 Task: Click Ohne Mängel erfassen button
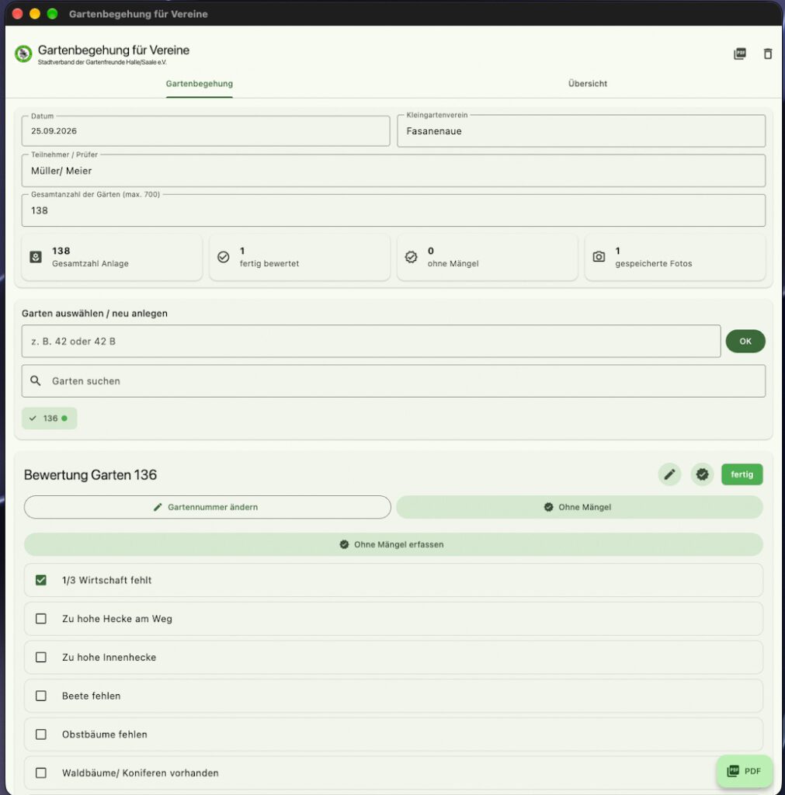[394, 544]
